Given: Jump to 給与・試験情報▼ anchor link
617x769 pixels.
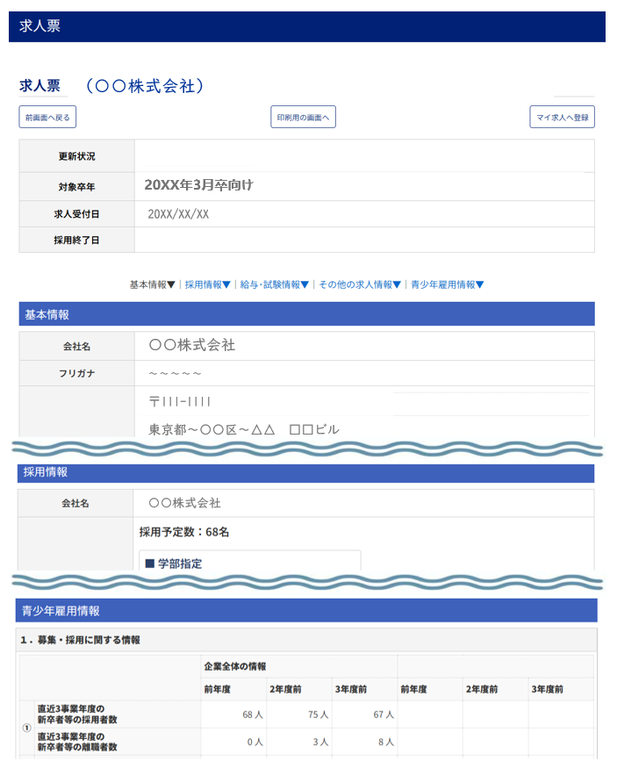Looking at the screenshot, I should tap(275, 284).
